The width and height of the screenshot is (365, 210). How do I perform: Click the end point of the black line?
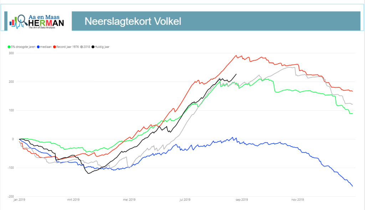point(236,74)
